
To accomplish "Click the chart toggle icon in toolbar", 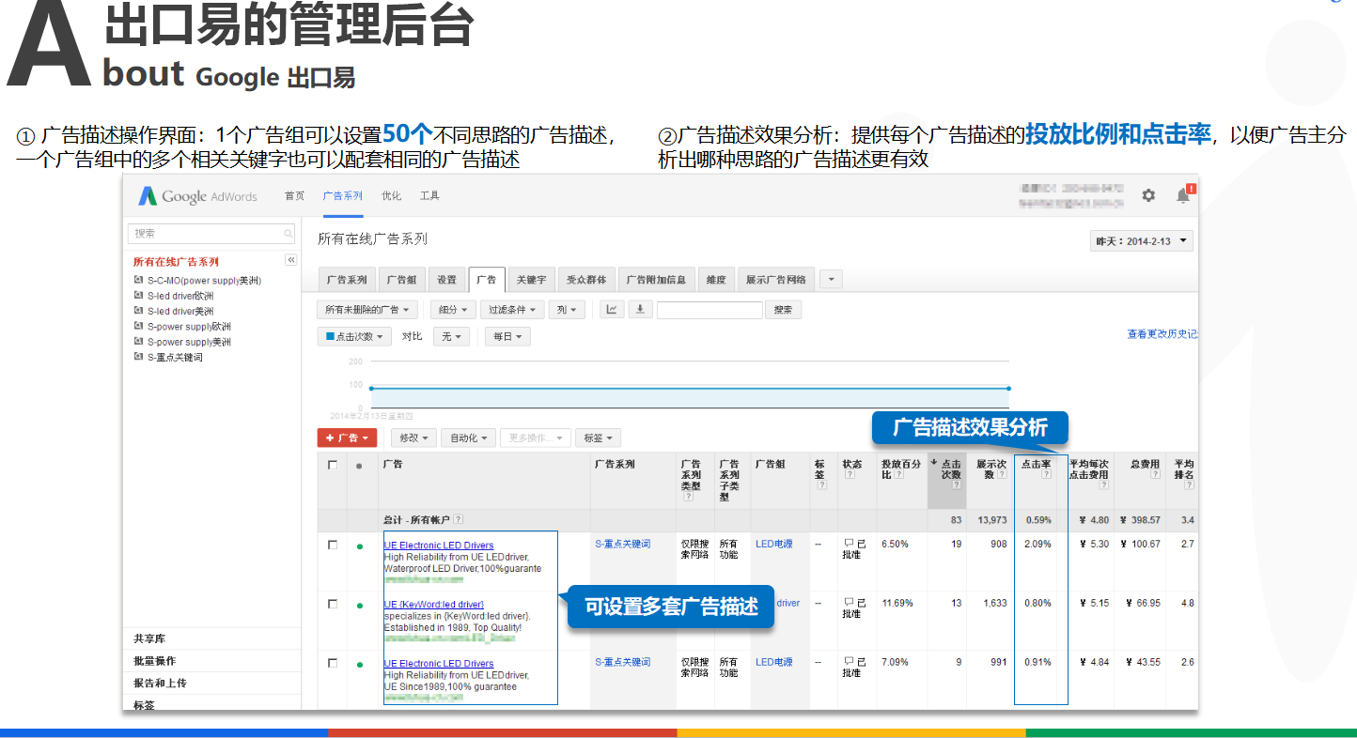I will click(612, 309).
